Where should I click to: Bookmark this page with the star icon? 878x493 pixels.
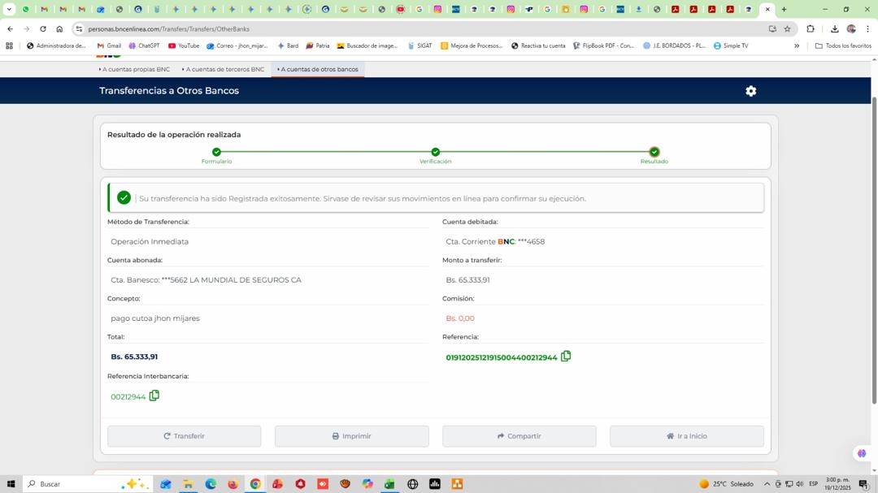pyautogui.click(x=787, y=28)
